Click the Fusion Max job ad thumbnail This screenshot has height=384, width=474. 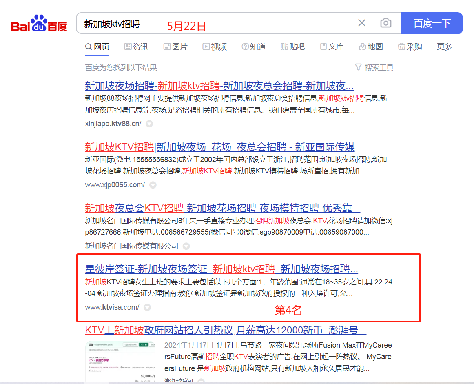(120, 362)
